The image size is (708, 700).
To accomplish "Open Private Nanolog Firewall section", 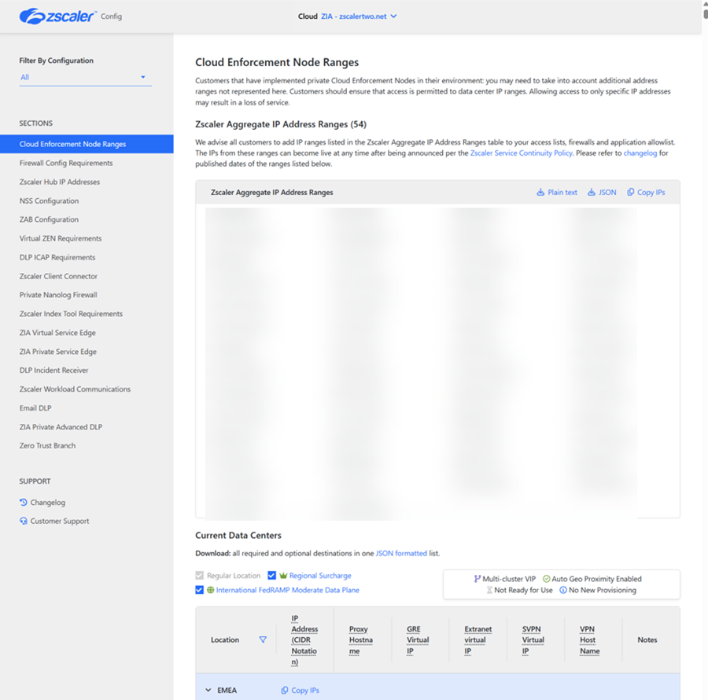I will point(58,295).
